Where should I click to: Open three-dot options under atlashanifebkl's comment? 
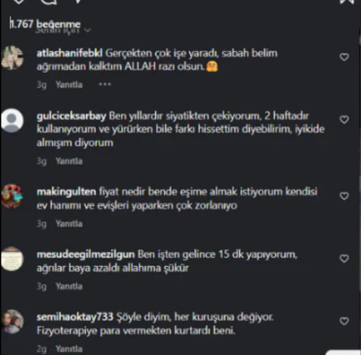click(105, 84)
